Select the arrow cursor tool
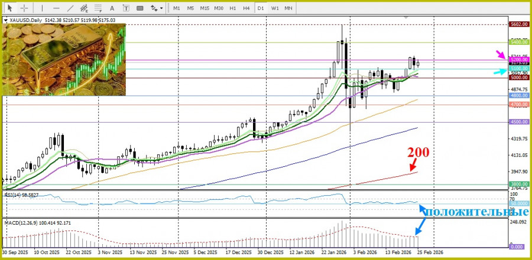 point(9,8)
